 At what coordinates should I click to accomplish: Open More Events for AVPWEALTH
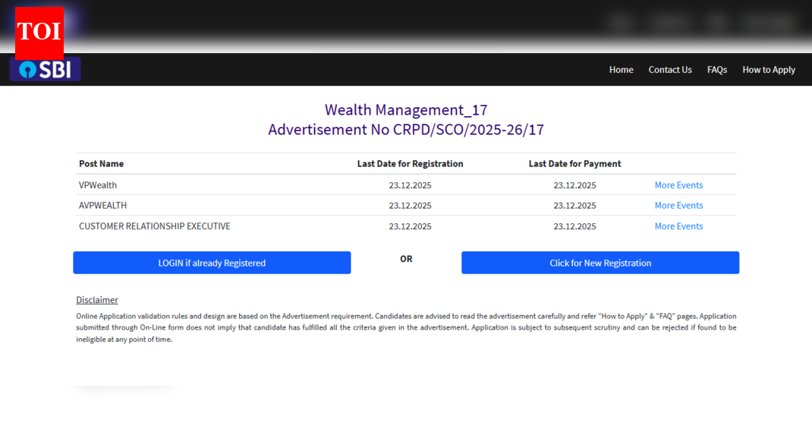[x=678, y=205]
